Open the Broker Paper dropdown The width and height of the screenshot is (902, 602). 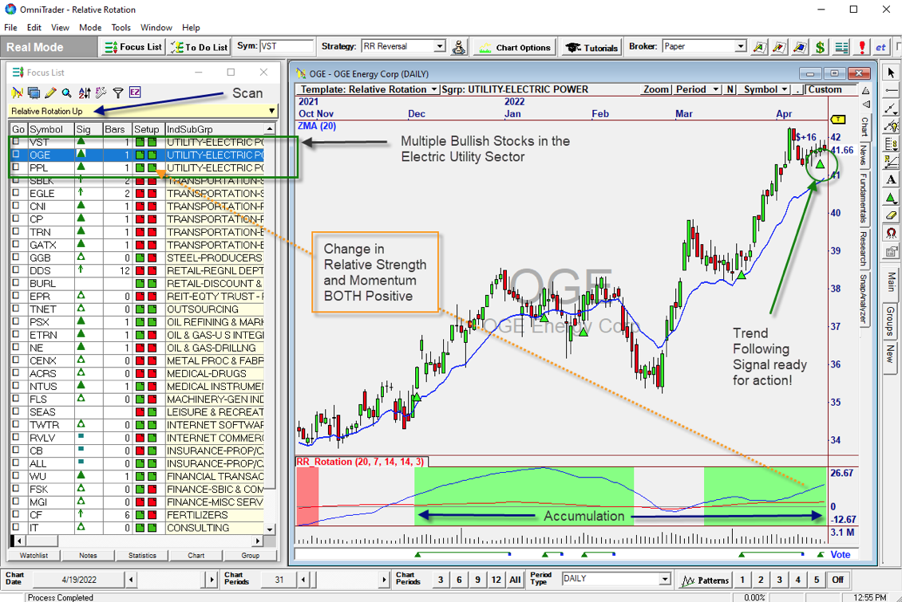coord(741,46)
